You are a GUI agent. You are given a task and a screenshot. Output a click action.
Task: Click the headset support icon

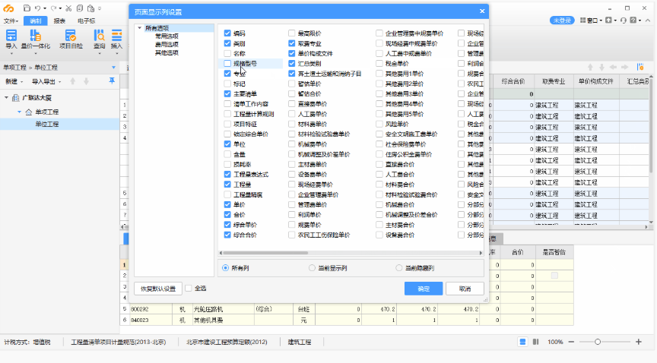[x=624, y=21]
